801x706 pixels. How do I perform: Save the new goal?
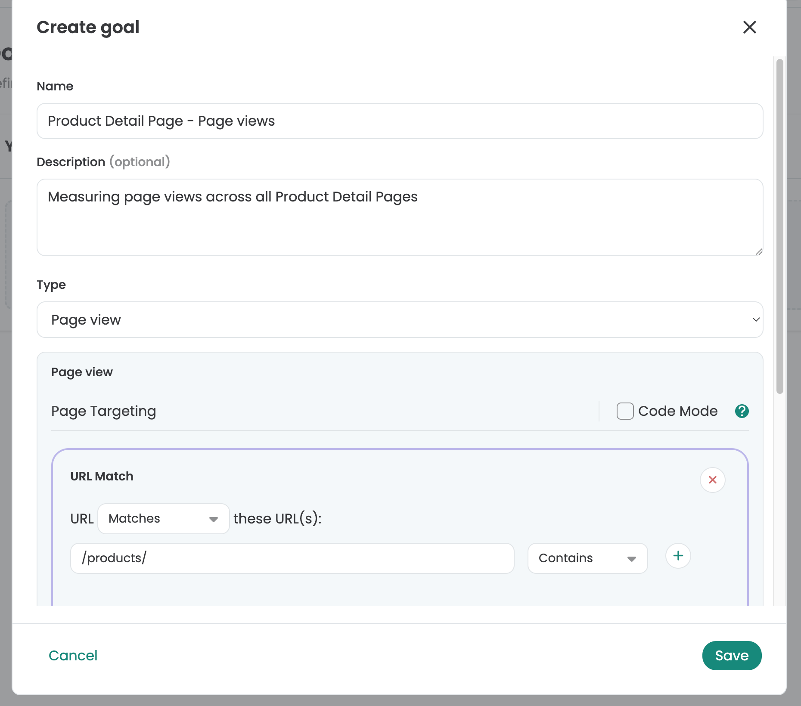point(732,656)
